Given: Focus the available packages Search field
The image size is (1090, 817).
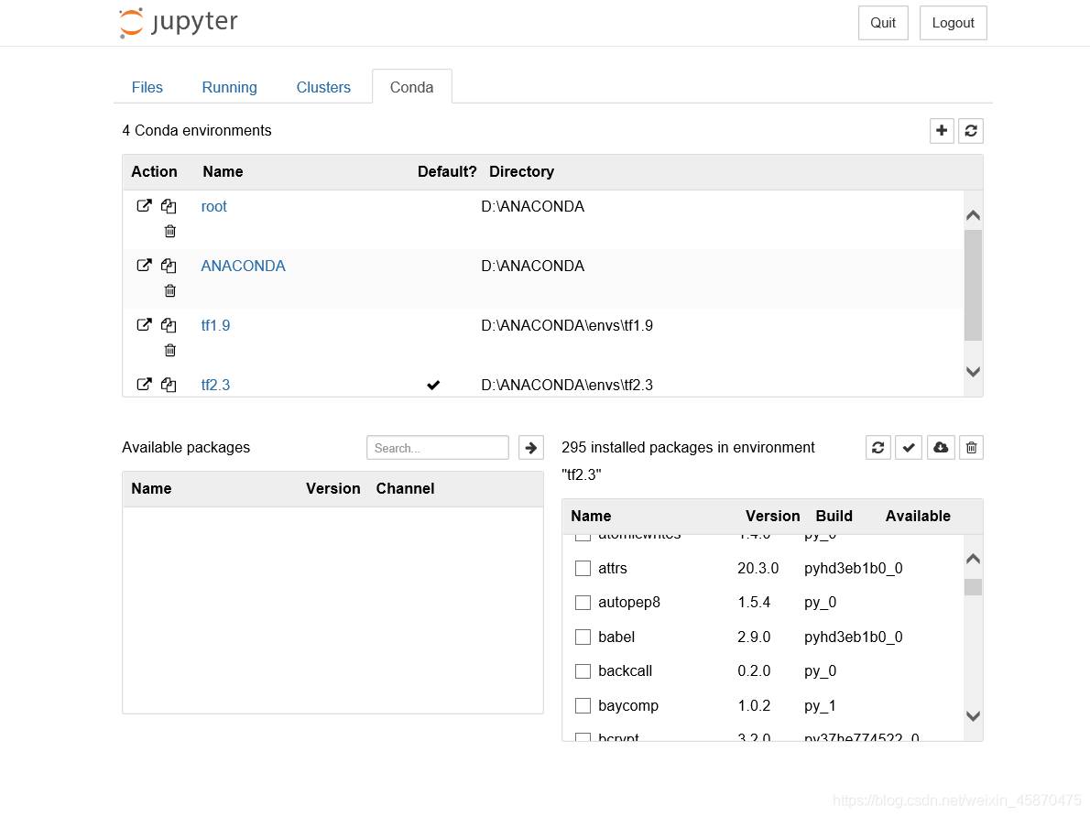Looking at the screenshot, I should click(438, 448).
